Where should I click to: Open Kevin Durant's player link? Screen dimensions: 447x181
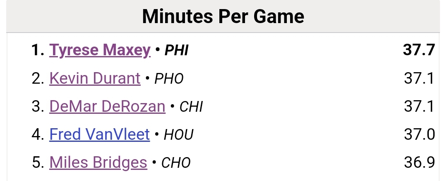[x=95, y=78]
